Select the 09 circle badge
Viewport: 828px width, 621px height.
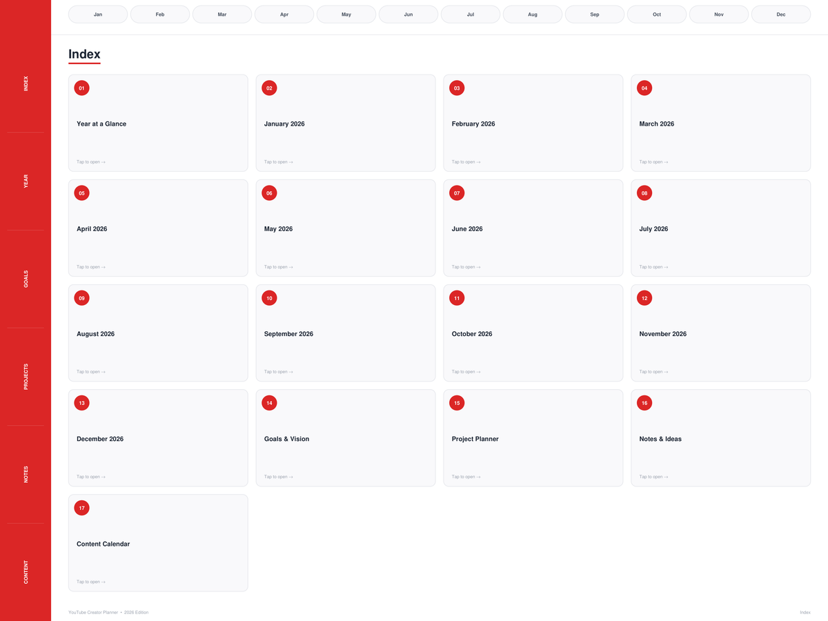(81, 298)
